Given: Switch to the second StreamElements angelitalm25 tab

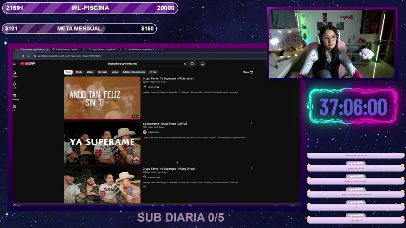Looking at the screenshot, I should pyautogui.click(x=104, y=49).
